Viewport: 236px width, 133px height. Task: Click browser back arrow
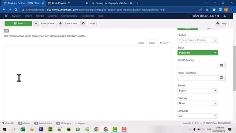coord(4,10)
